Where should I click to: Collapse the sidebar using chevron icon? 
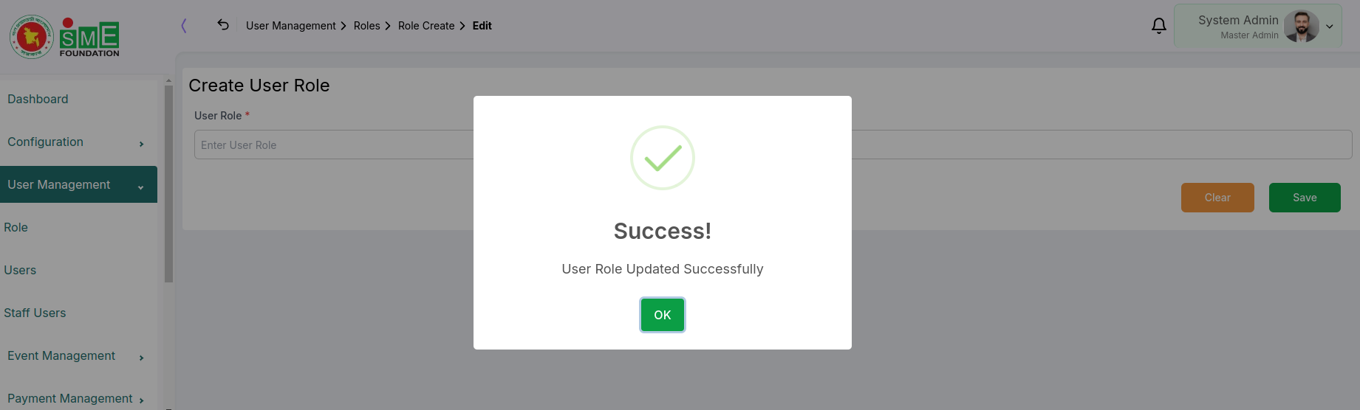tap(184, 26)
